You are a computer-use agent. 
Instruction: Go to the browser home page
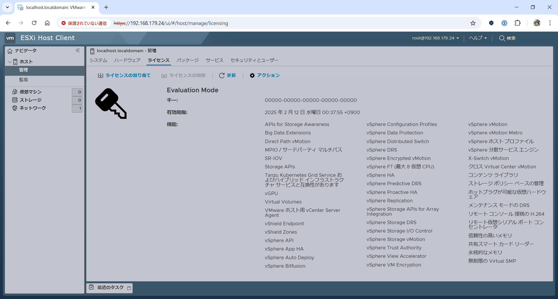pyautogui.click(x=47, y=23)
